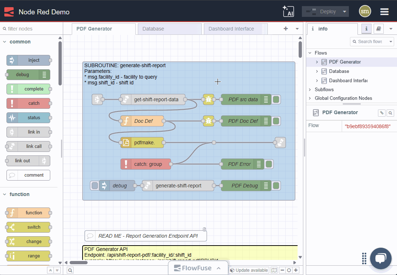The width and height of the screenshot is (397, 275).
Task: Click the Update available link
Action: (x=251, y=270)
